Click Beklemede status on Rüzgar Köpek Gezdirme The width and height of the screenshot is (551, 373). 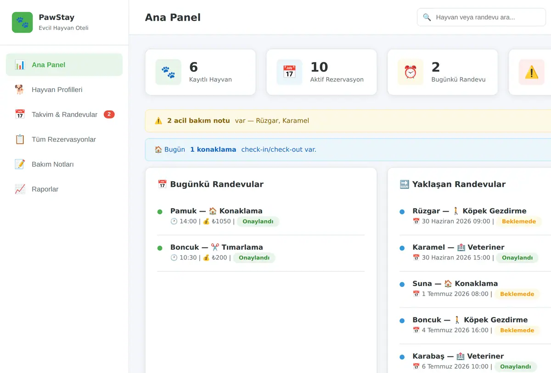click(519, 222)
